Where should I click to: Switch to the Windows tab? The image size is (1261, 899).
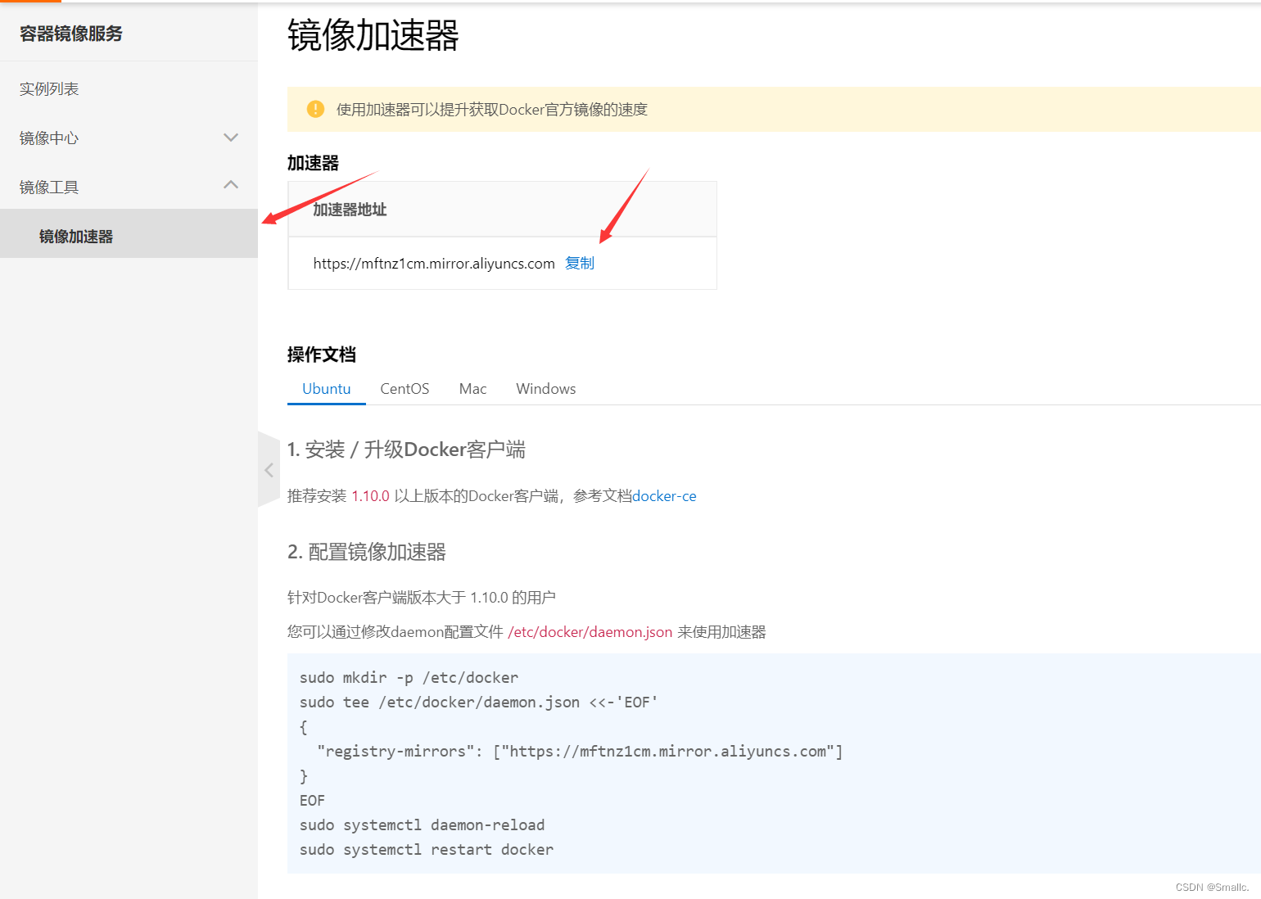pyautogui.click(x=545, y=388)
